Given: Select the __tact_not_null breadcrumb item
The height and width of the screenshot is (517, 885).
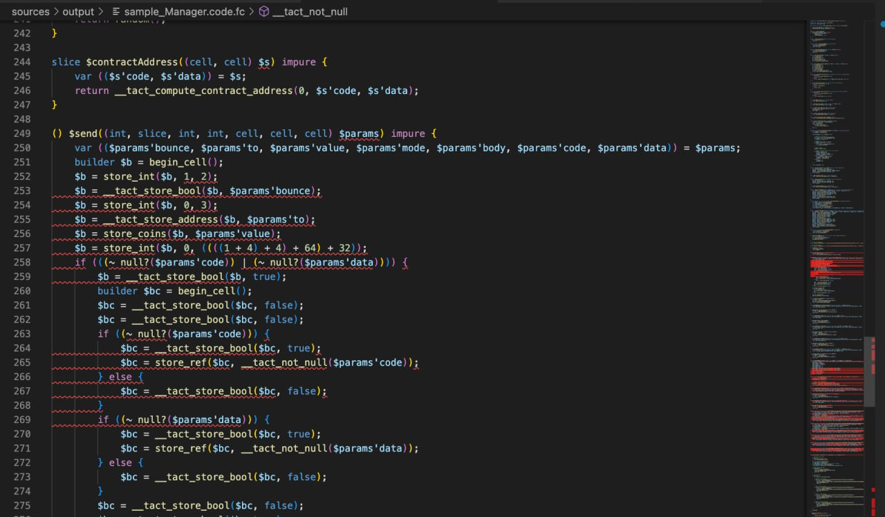Looking at the screenshot, I should (x=312, y=11).
